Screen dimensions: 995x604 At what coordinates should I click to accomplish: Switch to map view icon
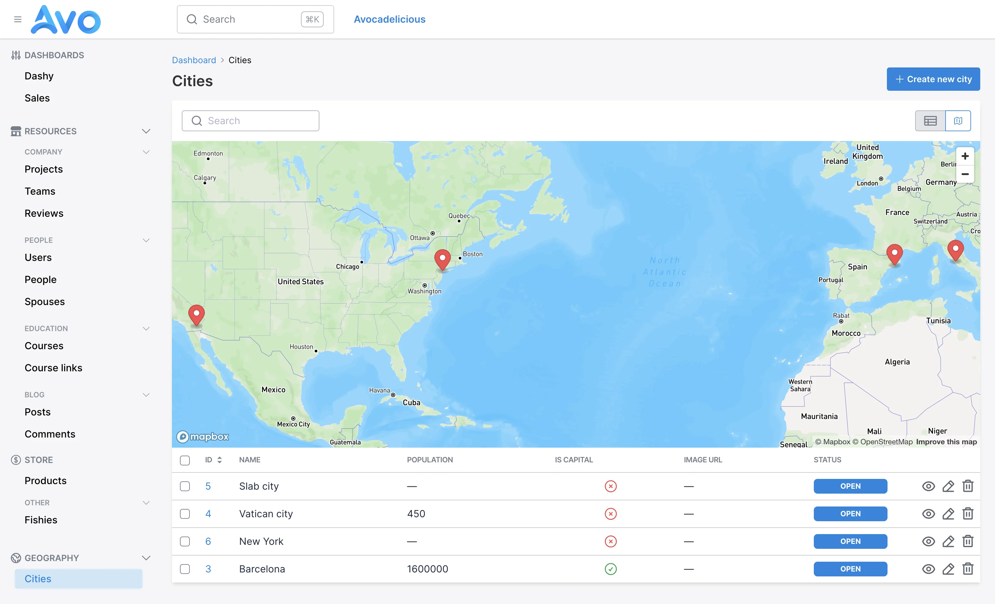(x=958, y=120)
